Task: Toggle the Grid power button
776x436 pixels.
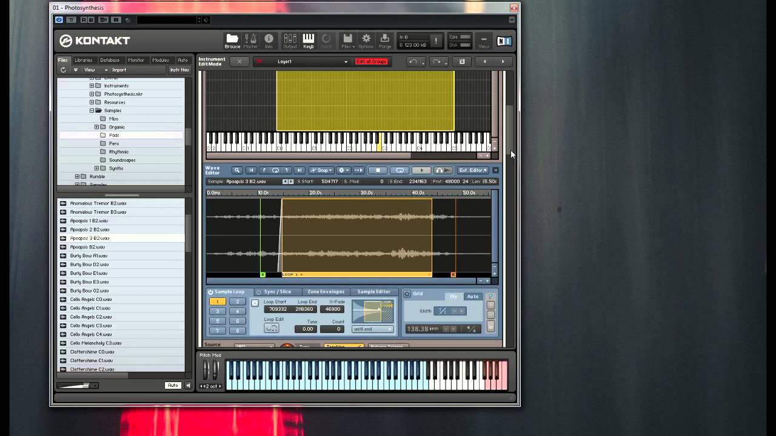Action: pos(407,294)
